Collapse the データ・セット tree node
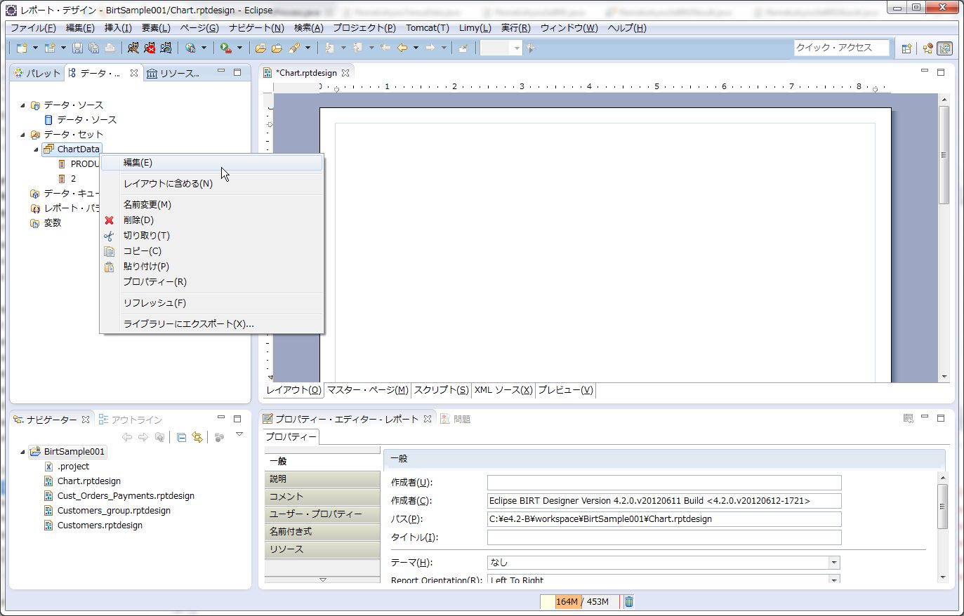The image size is (964, 616). click(x=22, y=135)
